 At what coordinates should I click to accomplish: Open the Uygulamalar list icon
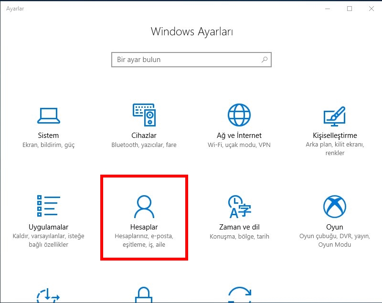[x=49, y=206]
